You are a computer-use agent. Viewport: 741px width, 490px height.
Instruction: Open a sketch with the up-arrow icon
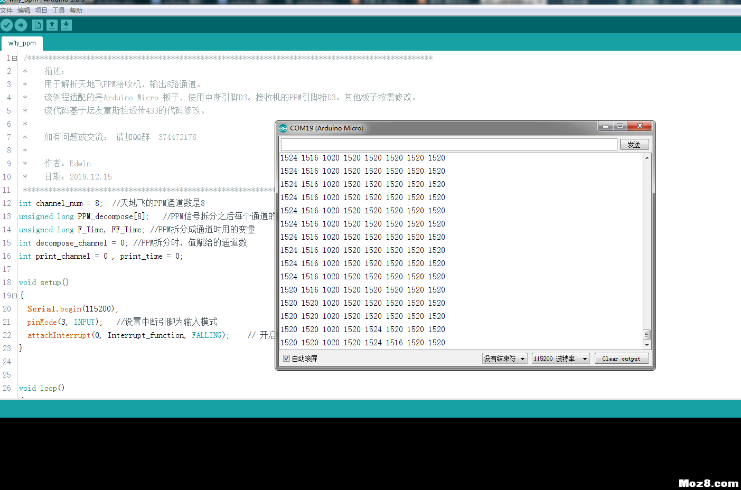coord(52,25)
